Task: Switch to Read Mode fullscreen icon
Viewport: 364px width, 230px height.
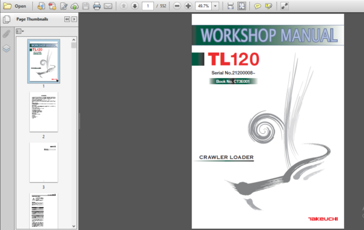Action: coord(285,6)
